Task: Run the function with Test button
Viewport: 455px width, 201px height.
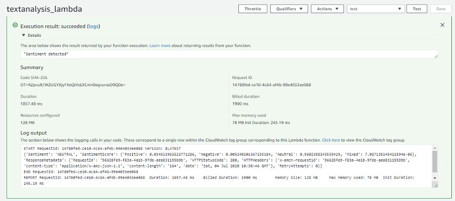Action: pyautogui.click(x=417, y=9)
